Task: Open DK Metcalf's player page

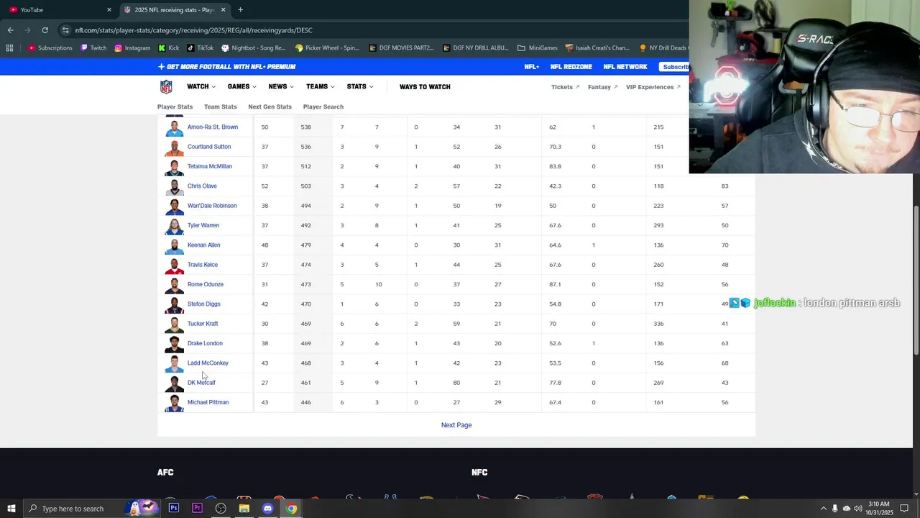Action: click(201, 383)
